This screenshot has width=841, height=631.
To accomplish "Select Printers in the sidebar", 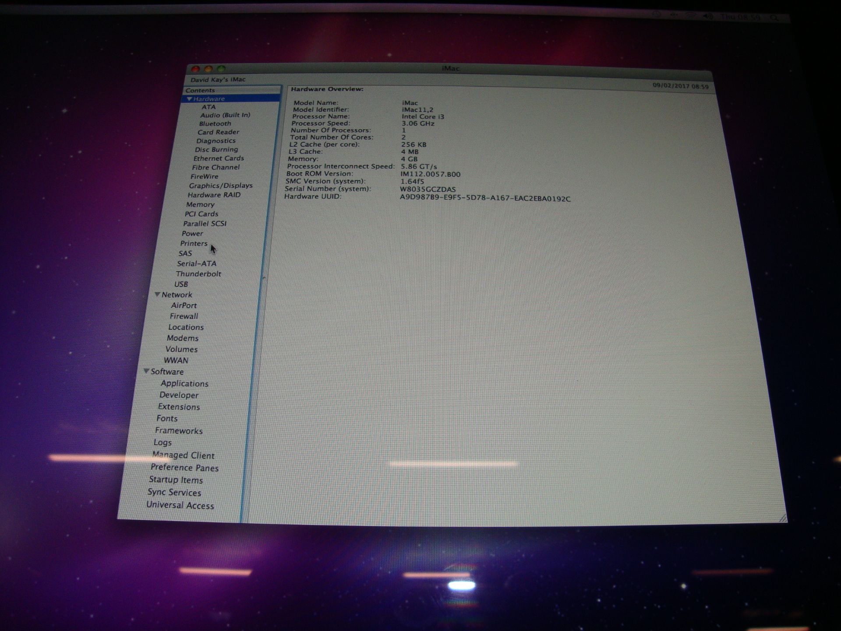I will click(194, 243).
